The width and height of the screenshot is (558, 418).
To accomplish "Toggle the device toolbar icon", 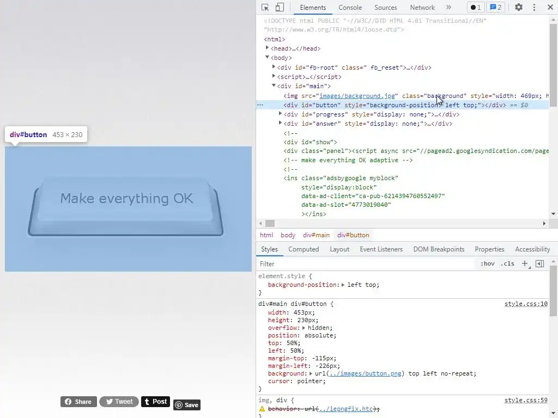I will coord(280,7).
